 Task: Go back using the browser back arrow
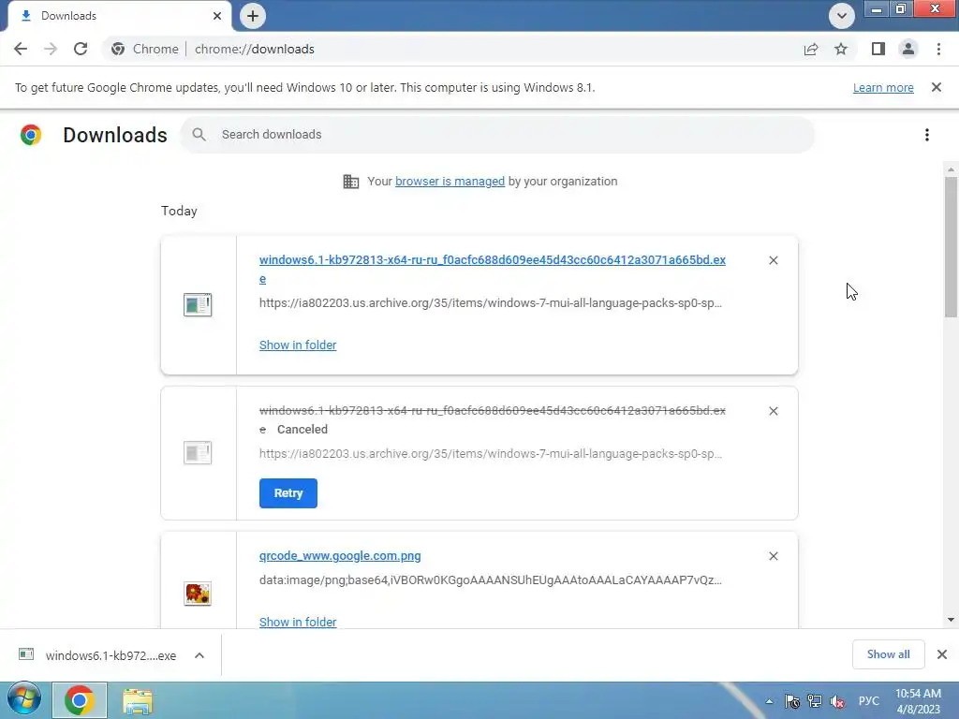[21, 49]
